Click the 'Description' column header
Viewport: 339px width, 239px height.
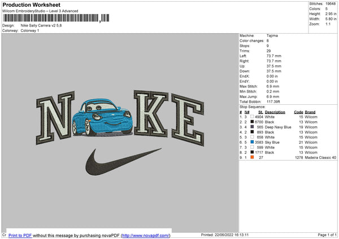point(275,112)
